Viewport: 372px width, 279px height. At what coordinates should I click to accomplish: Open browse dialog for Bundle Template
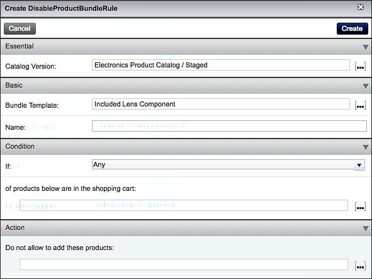(360, 105)
